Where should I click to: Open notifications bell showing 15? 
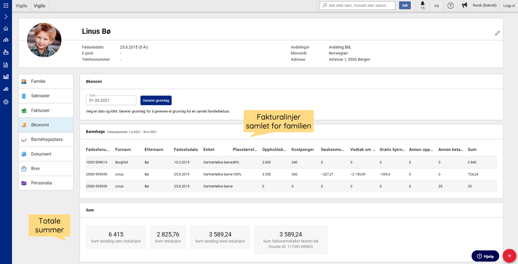pyautogui.click(x=422, y=5)
